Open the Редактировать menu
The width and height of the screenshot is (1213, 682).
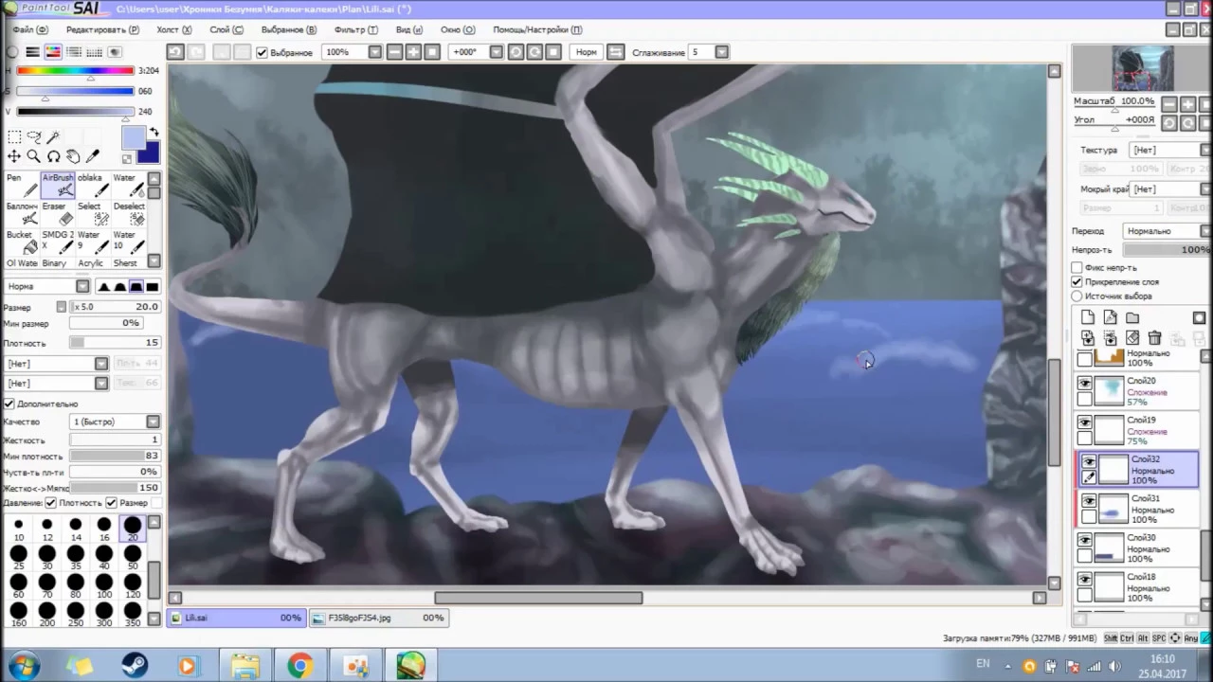tap(102, 29)
